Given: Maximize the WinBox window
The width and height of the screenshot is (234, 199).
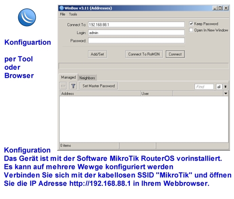Looking at the screenshot, I should point(220,8).
